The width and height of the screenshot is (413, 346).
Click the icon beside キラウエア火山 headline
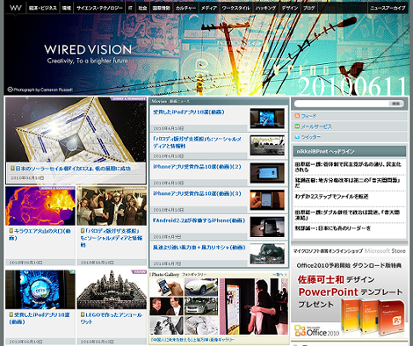coord(11,231)
